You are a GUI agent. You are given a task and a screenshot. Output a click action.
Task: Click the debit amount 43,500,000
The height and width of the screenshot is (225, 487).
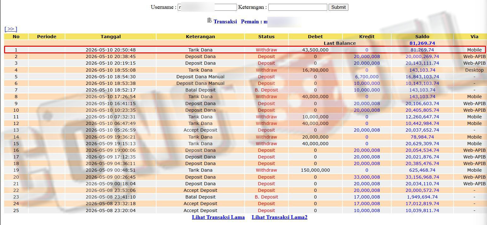[x=315, y=50]
